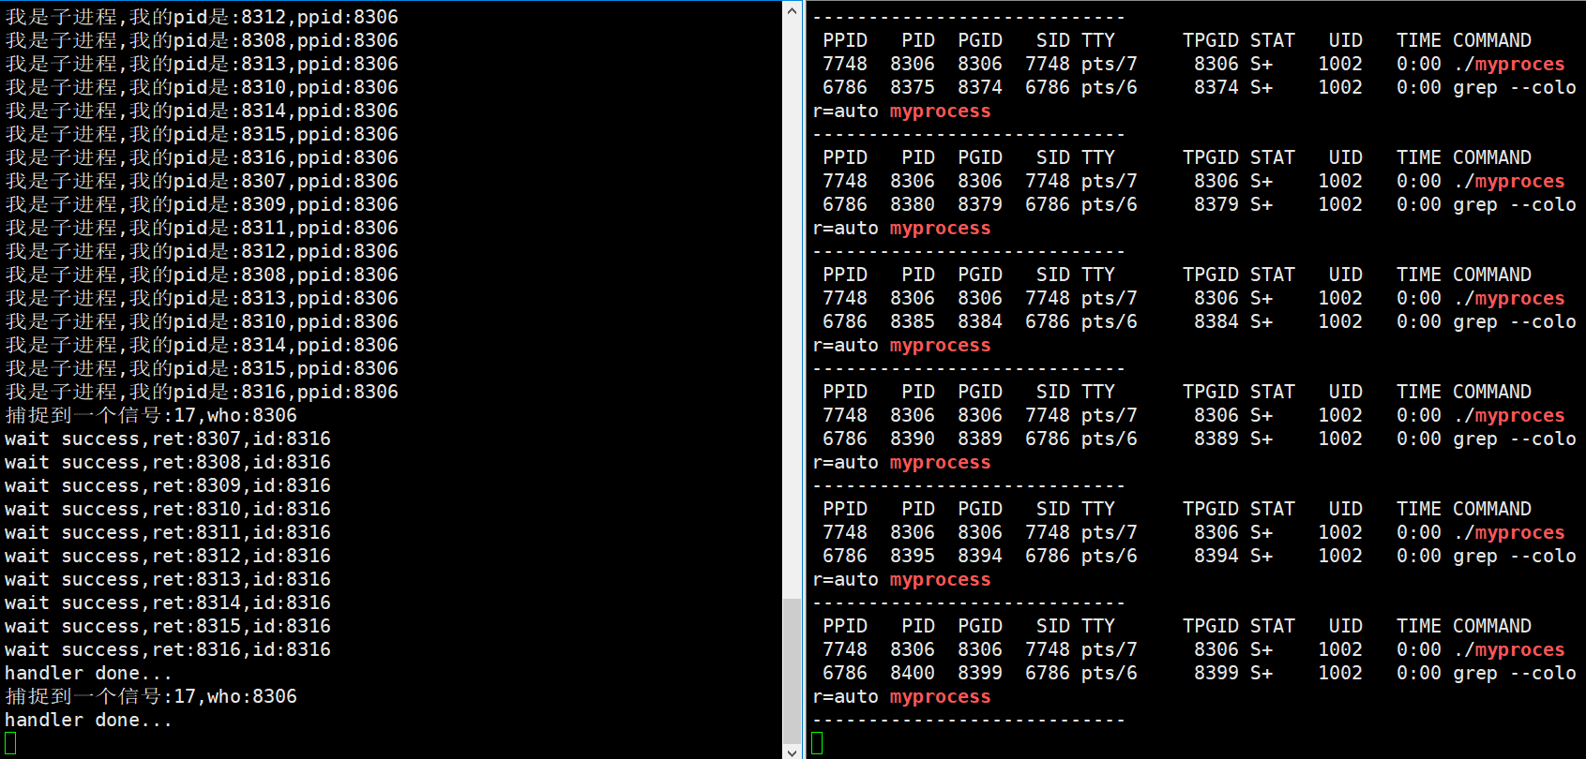Viewport: 1586px width, 759px height.
Task: Click the green cursor in the left terminal
Action: coord(10,743)
